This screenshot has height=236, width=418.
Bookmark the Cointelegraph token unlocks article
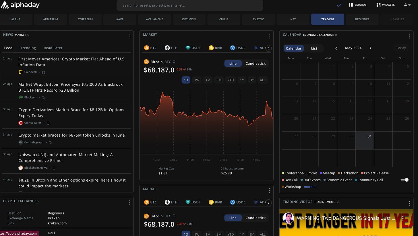[x=50, y=143]
